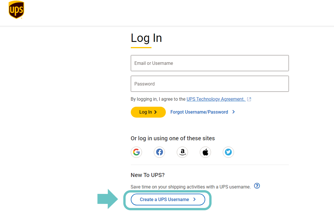Log in with Twitter
Viewport: 334px width, 216px height.
point(228,152)
